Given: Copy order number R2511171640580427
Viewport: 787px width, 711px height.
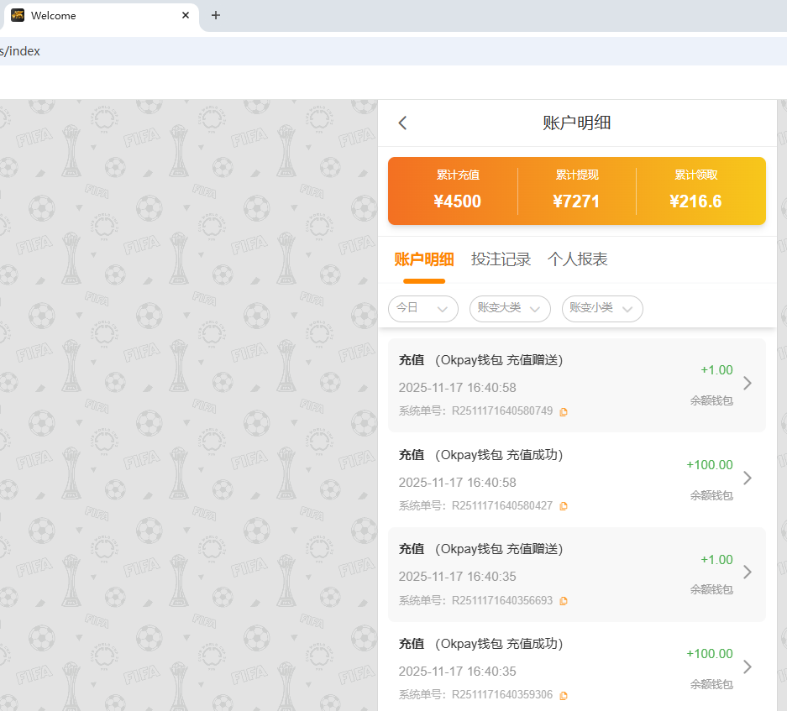Looking at the screenshot, I should [x=564, y=506].
